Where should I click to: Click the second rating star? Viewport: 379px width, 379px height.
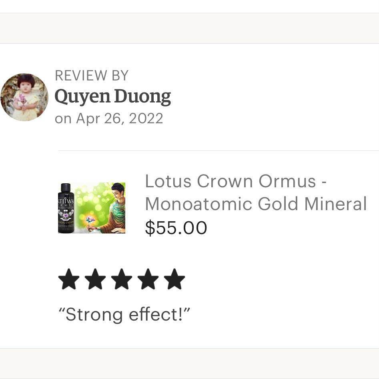point(95,279)
